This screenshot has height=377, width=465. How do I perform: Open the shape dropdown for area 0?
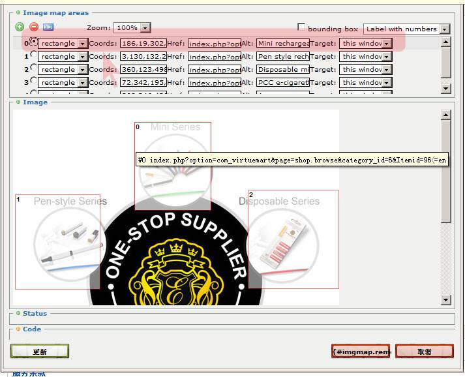click(x=63, y=43)
